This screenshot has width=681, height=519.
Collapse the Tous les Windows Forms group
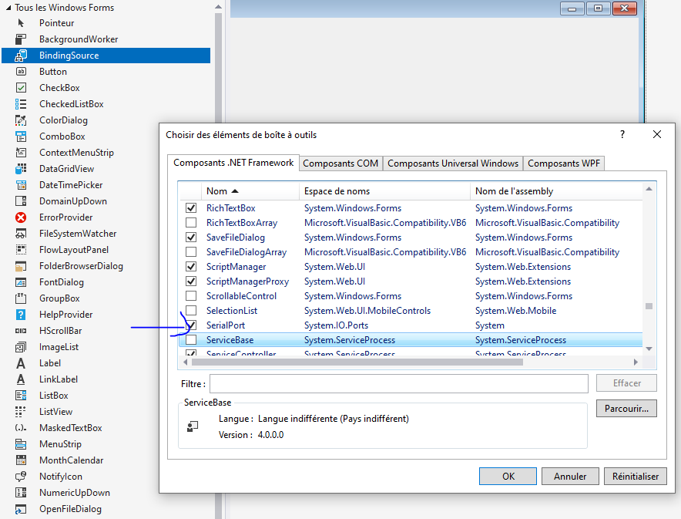[8, 8]
